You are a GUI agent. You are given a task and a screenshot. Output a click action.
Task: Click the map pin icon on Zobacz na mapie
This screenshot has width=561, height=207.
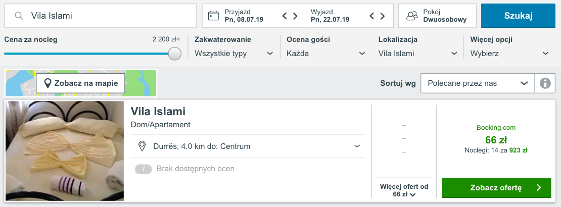coord(48,83)
